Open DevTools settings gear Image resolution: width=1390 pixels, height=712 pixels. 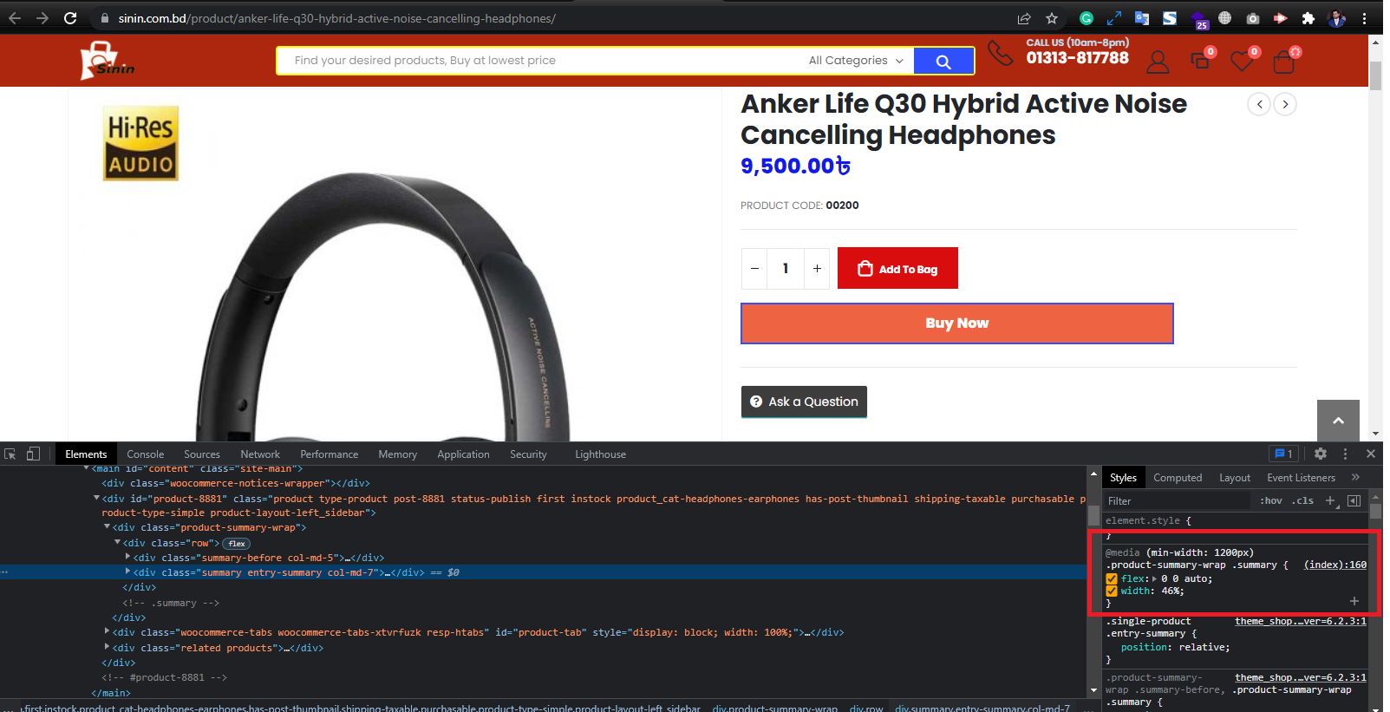coord(1320,454)
